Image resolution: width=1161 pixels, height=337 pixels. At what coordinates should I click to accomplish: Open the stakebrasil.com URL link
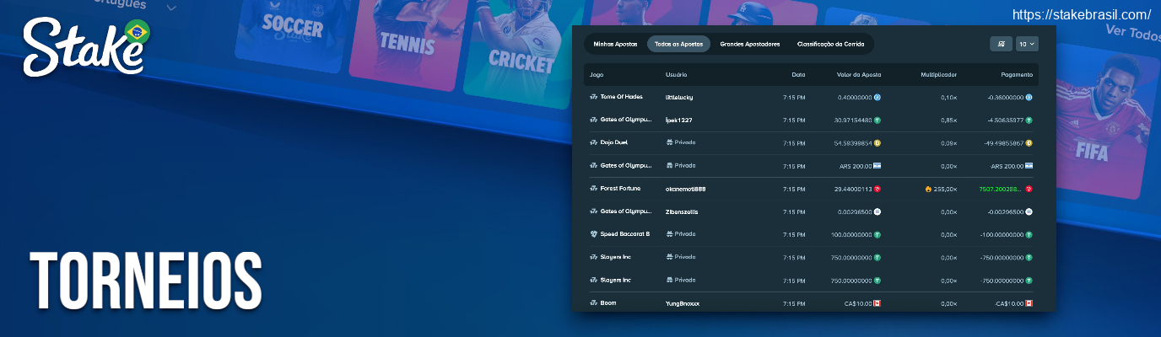click(1081, 14)
